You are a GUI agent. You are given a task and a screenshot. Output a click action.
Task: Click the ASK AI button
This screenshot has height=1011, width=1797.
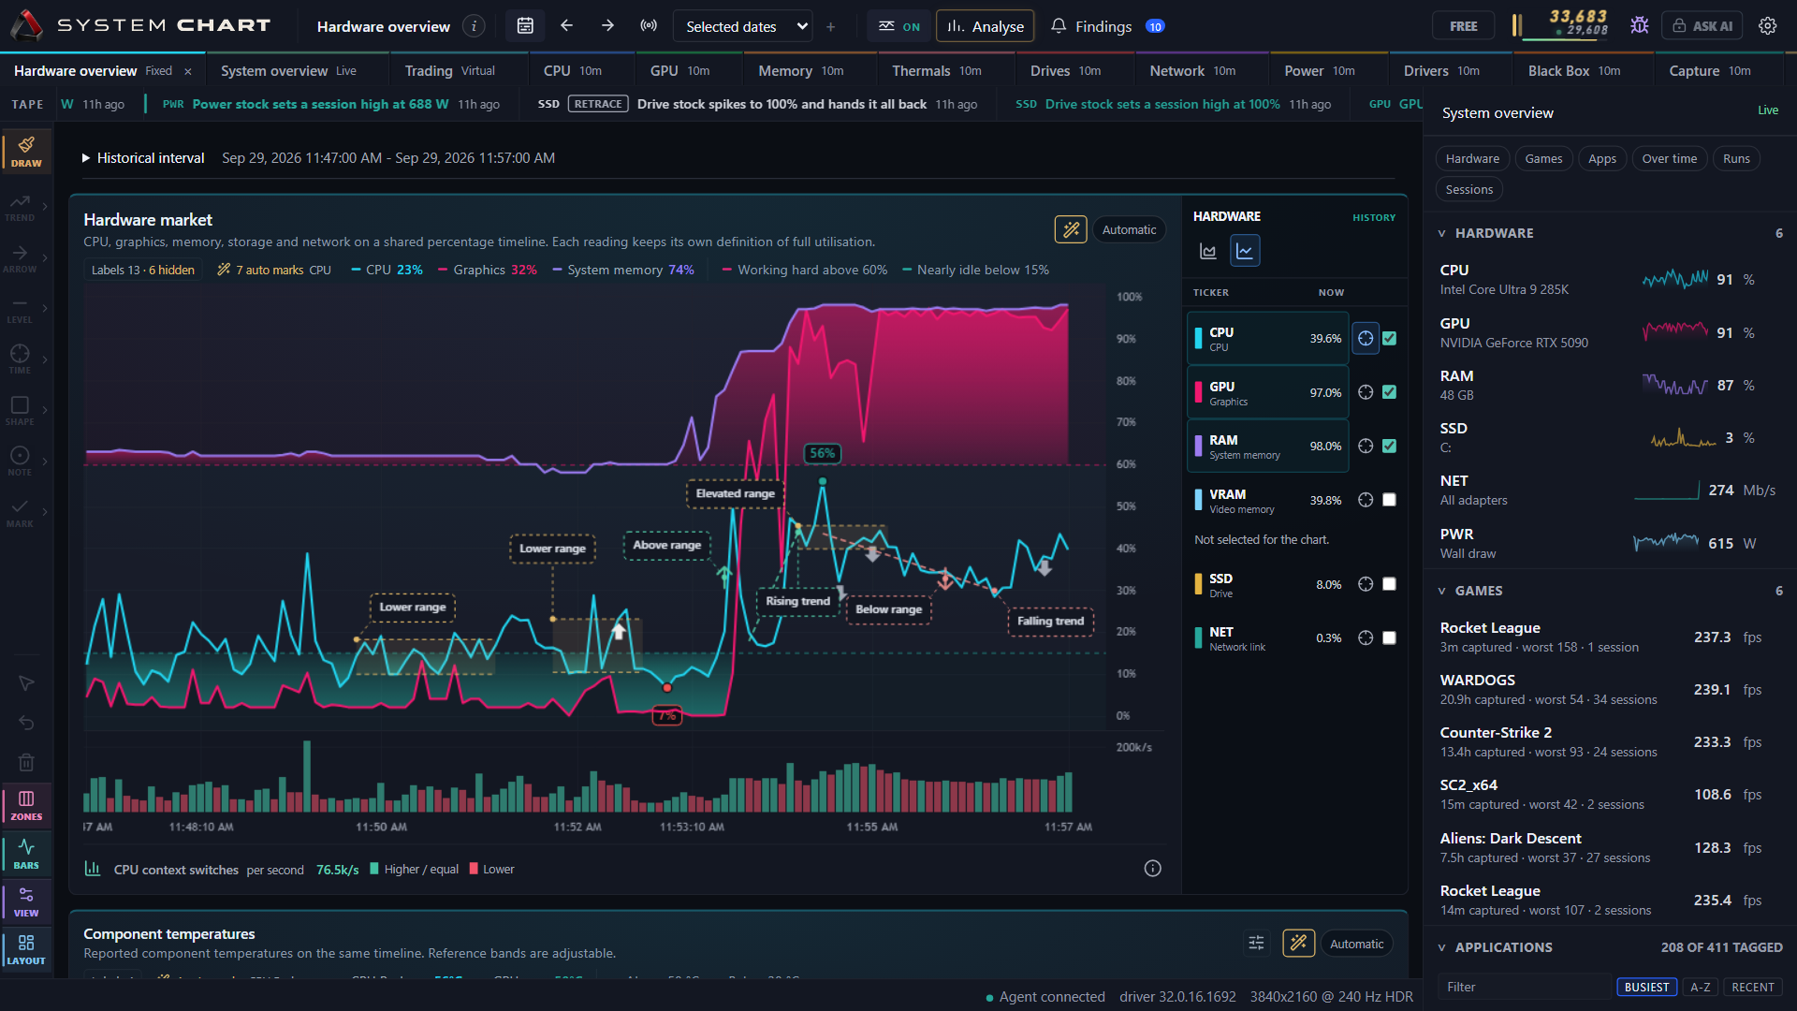tap(1702, 26)
